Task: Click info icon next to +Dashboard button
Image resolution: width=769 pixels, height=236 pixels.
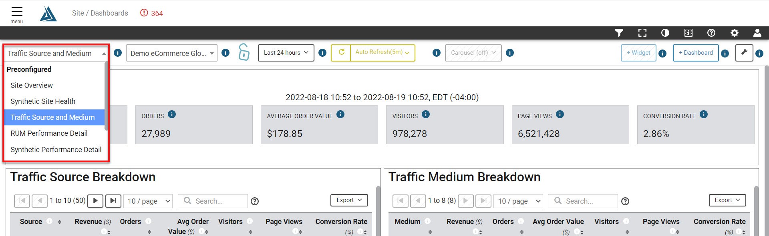Action: coord(725,53)
